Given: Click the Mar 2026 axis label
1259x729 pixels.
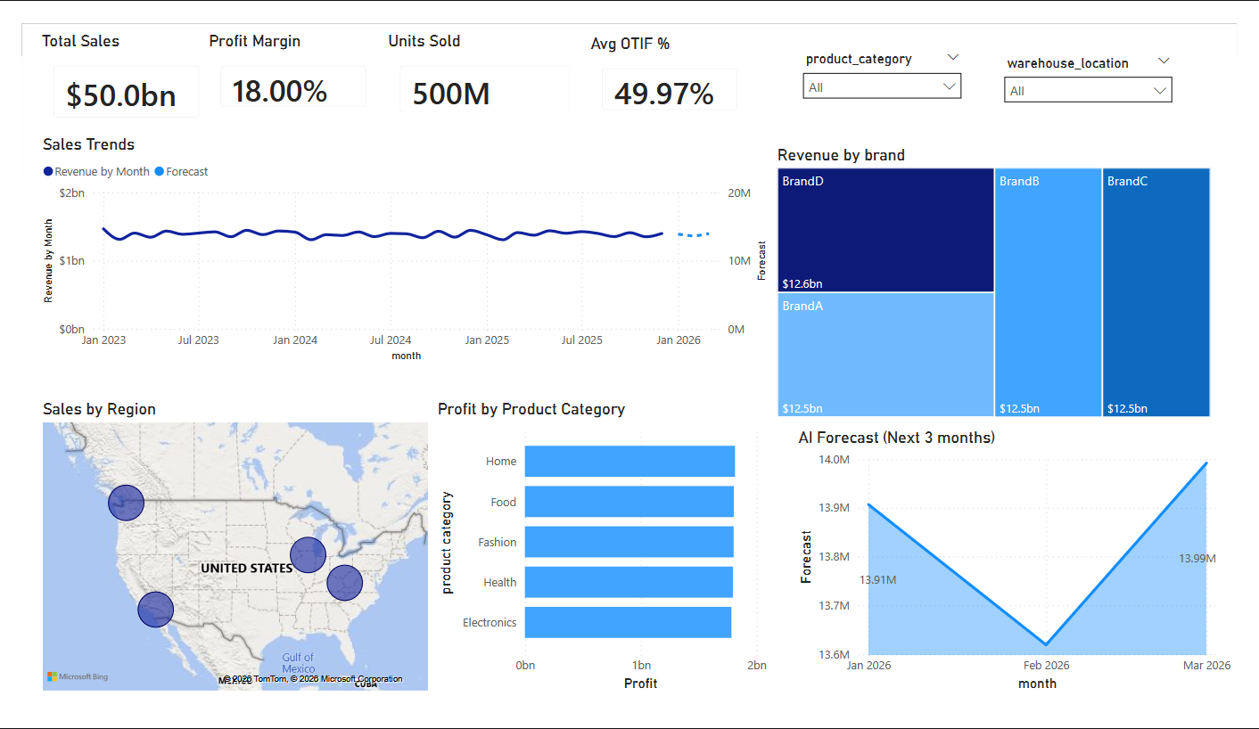Looking at the screenshot, I should tap(1206, 666).
